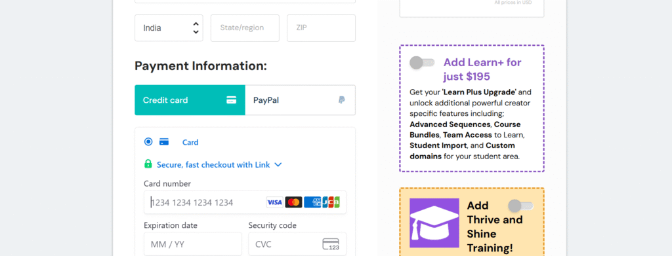Enable the Thrive and Shine Training toggle
672x256 pixels.
[x=520, y=206]
